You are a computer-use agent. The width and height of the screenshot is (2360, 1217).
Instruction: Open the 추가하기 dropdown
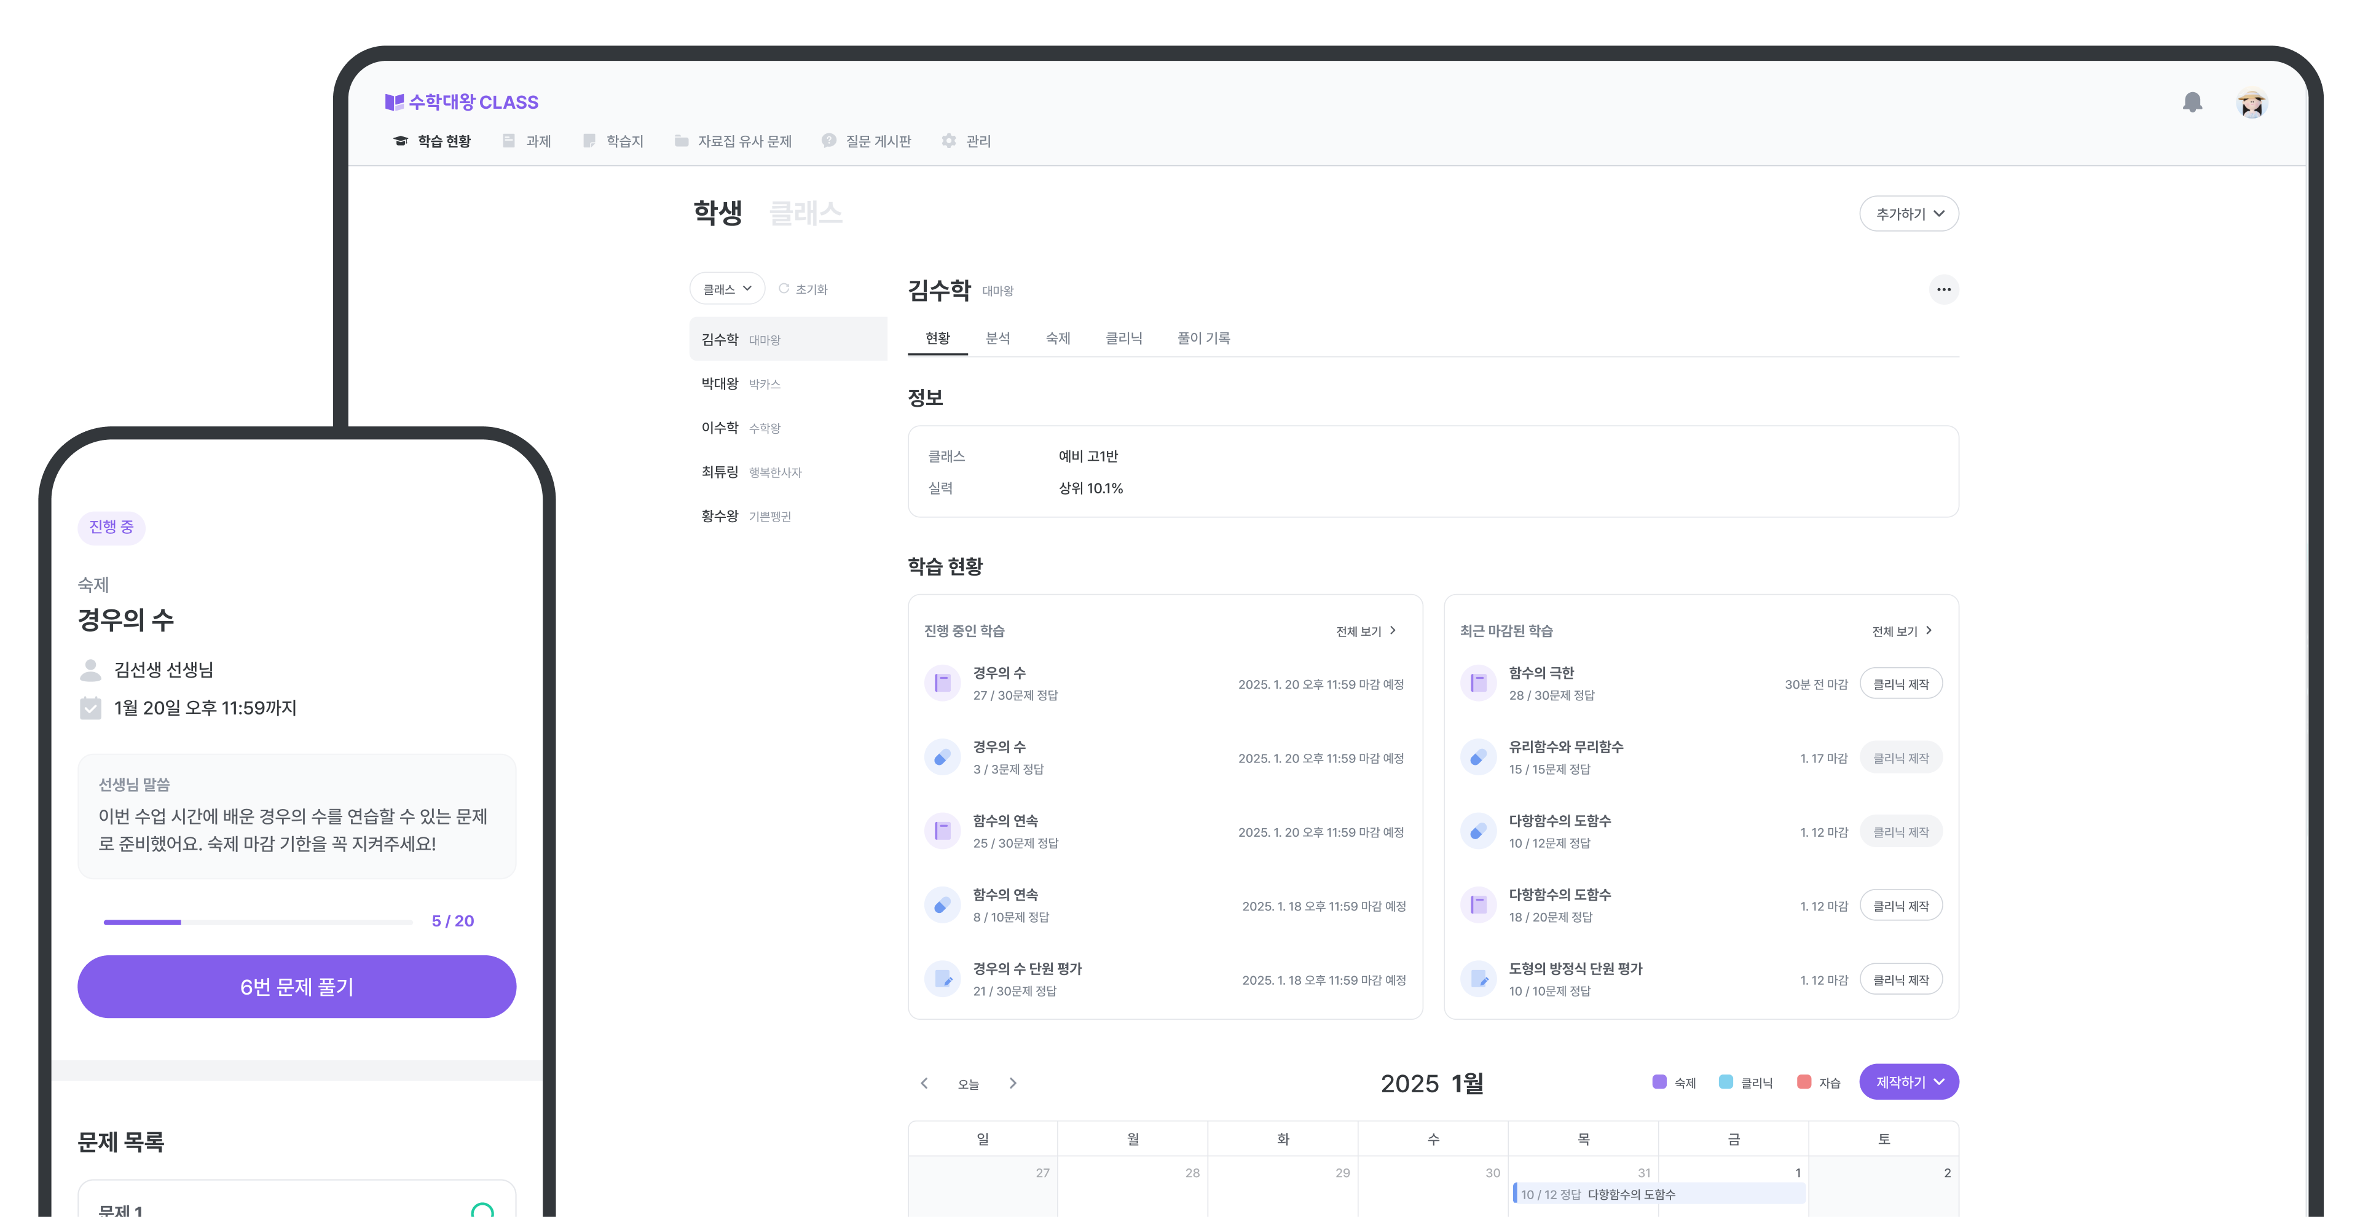point(1910,213)
